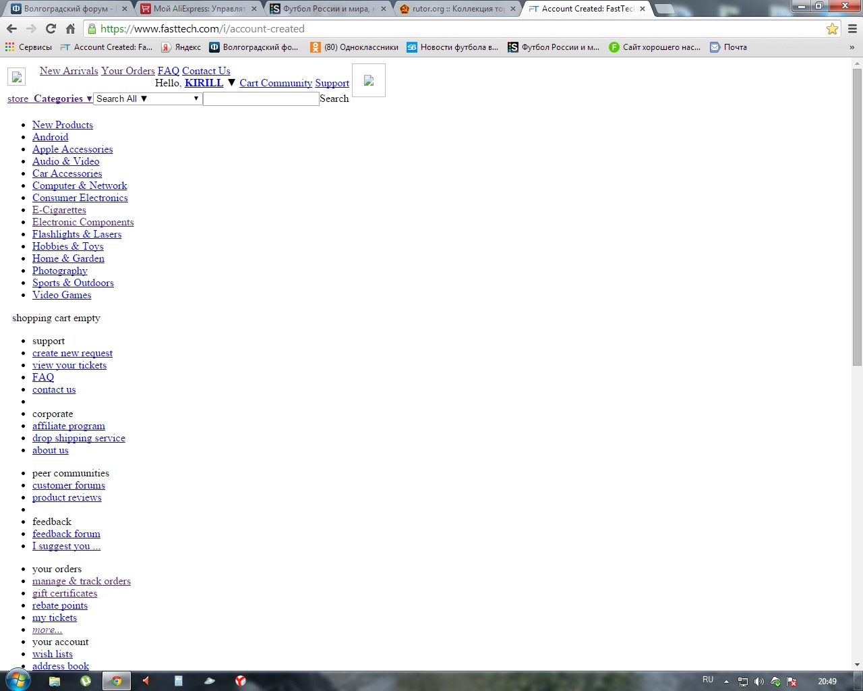
Task: Click the Flashlights & Lasers link
Action: coord(77,234)
